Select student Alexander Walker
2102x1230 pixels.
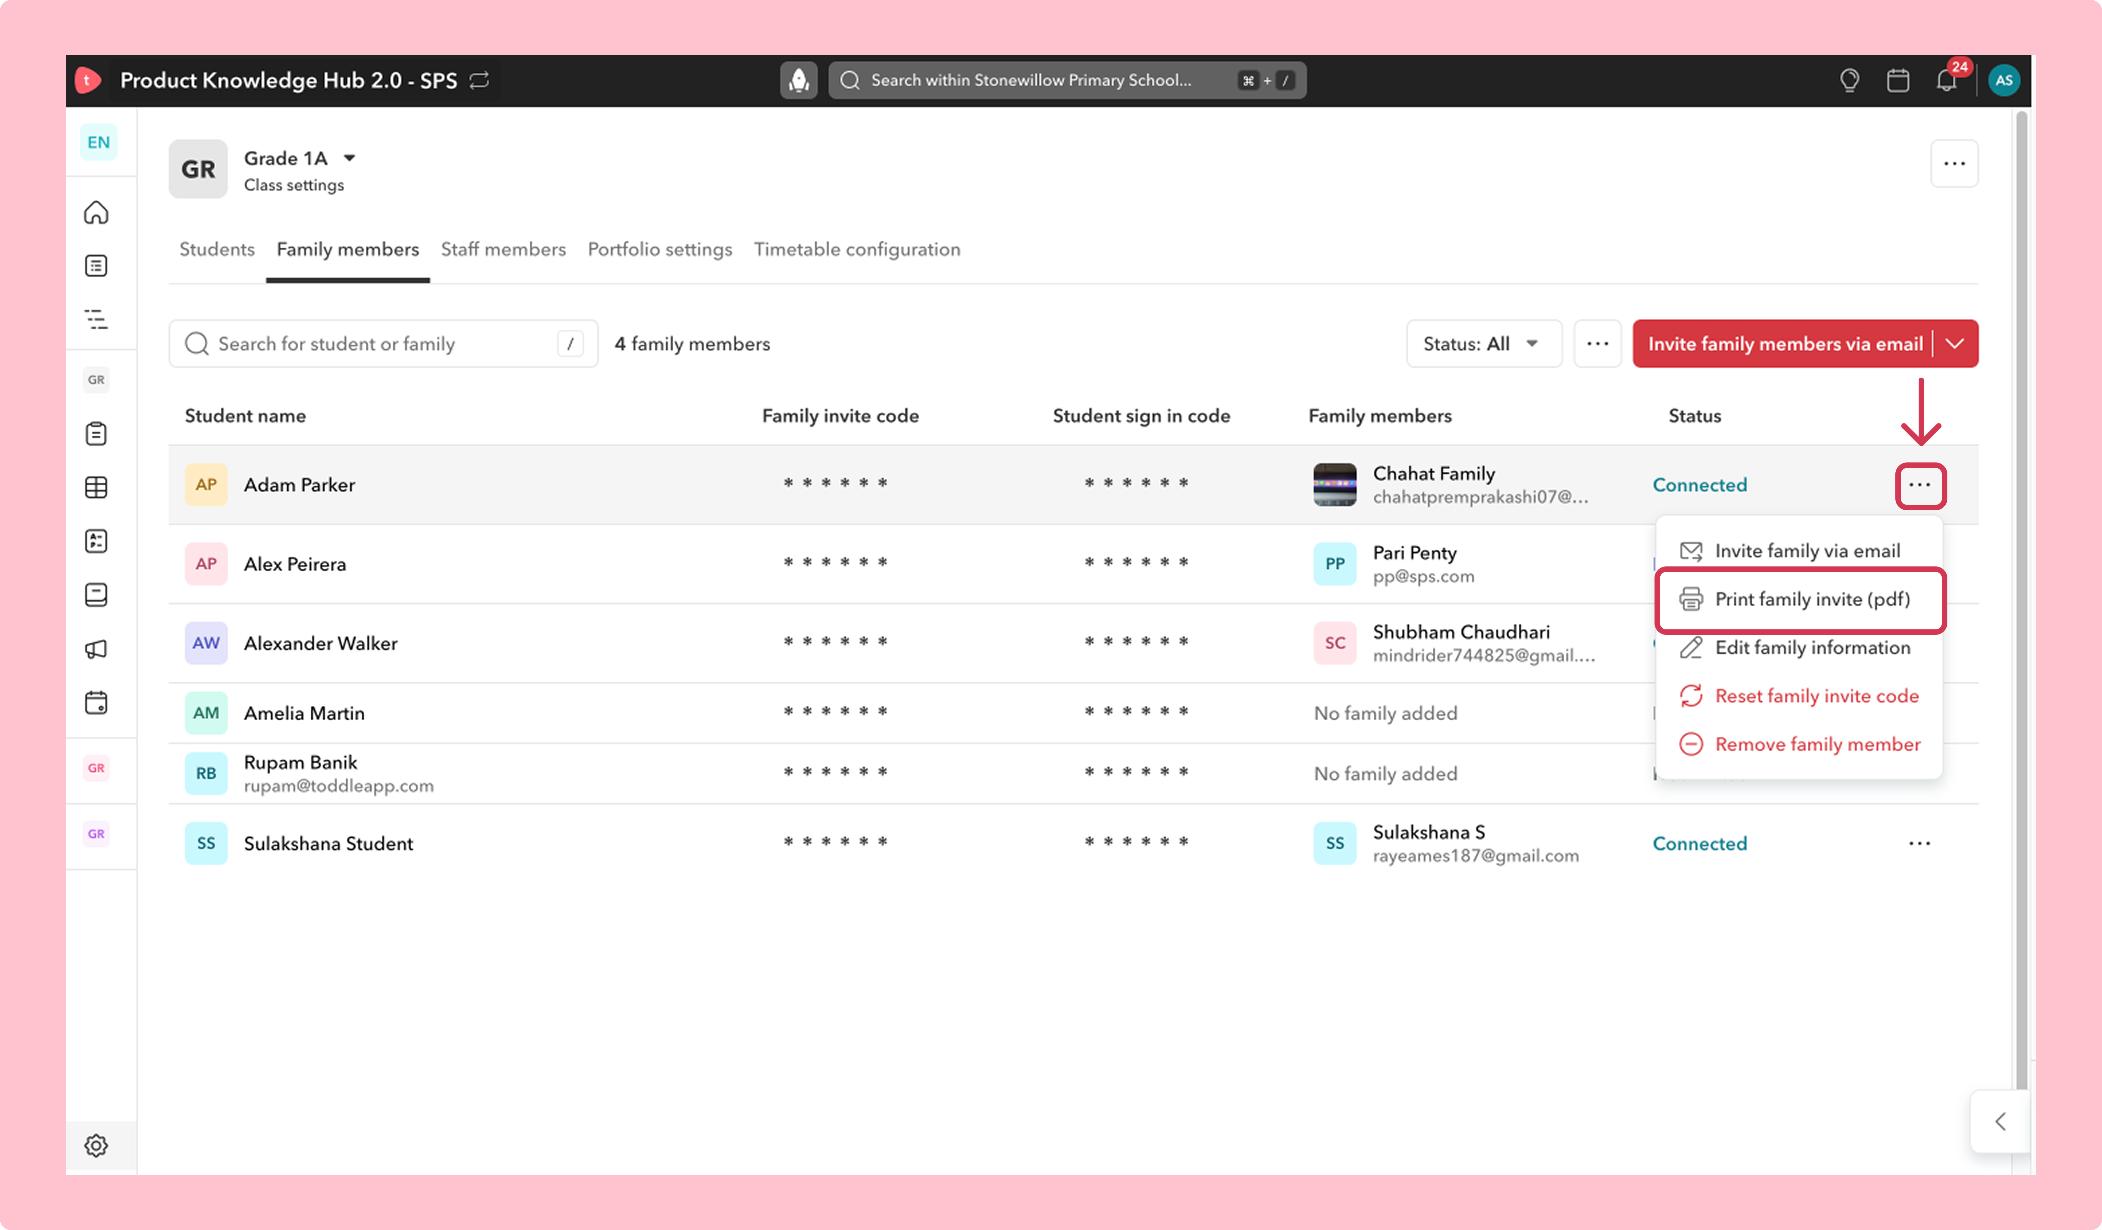coord(320,643)
